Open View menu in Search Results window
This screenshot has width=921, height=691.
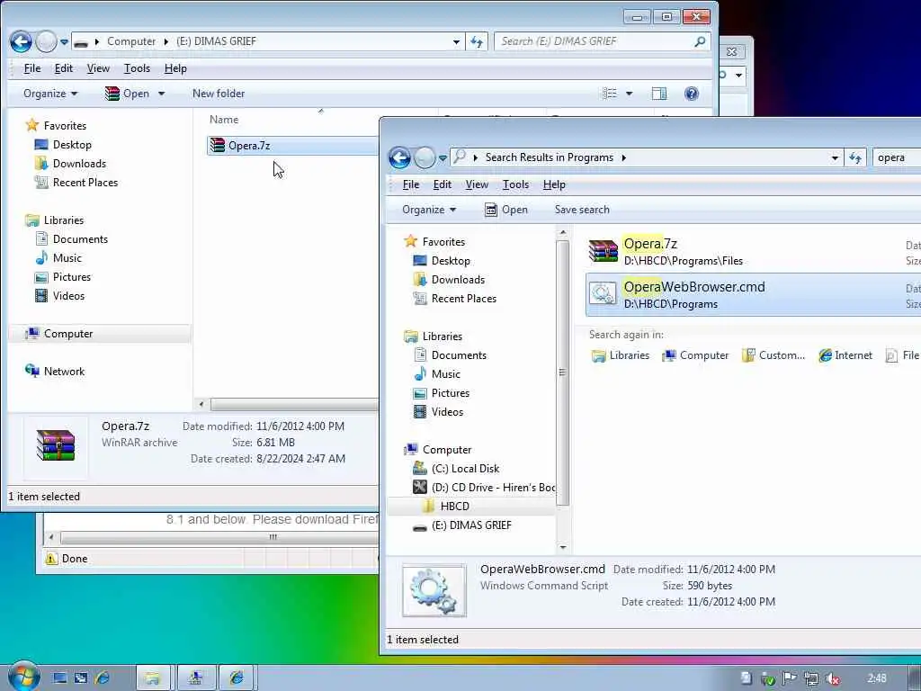coord(477,184)
